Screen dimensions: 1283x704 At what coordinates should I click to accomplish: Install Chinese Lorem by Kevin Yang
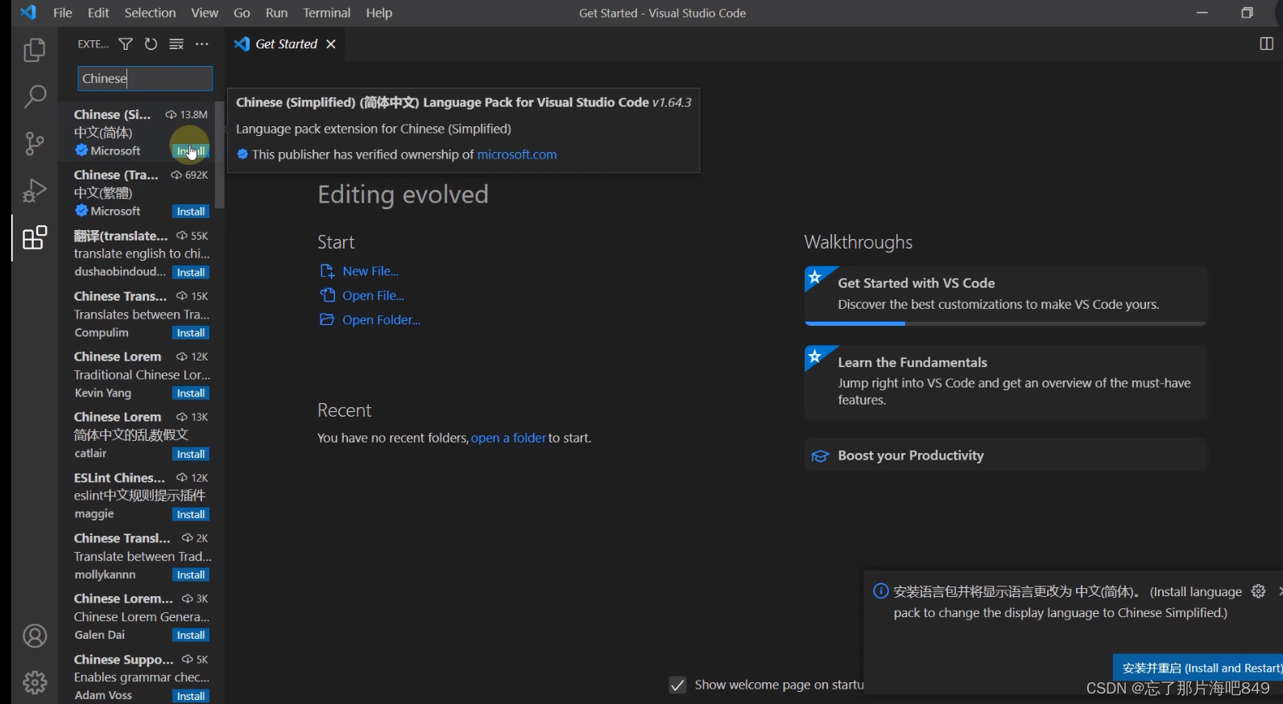pyautogui.click(x=191, y=393)
